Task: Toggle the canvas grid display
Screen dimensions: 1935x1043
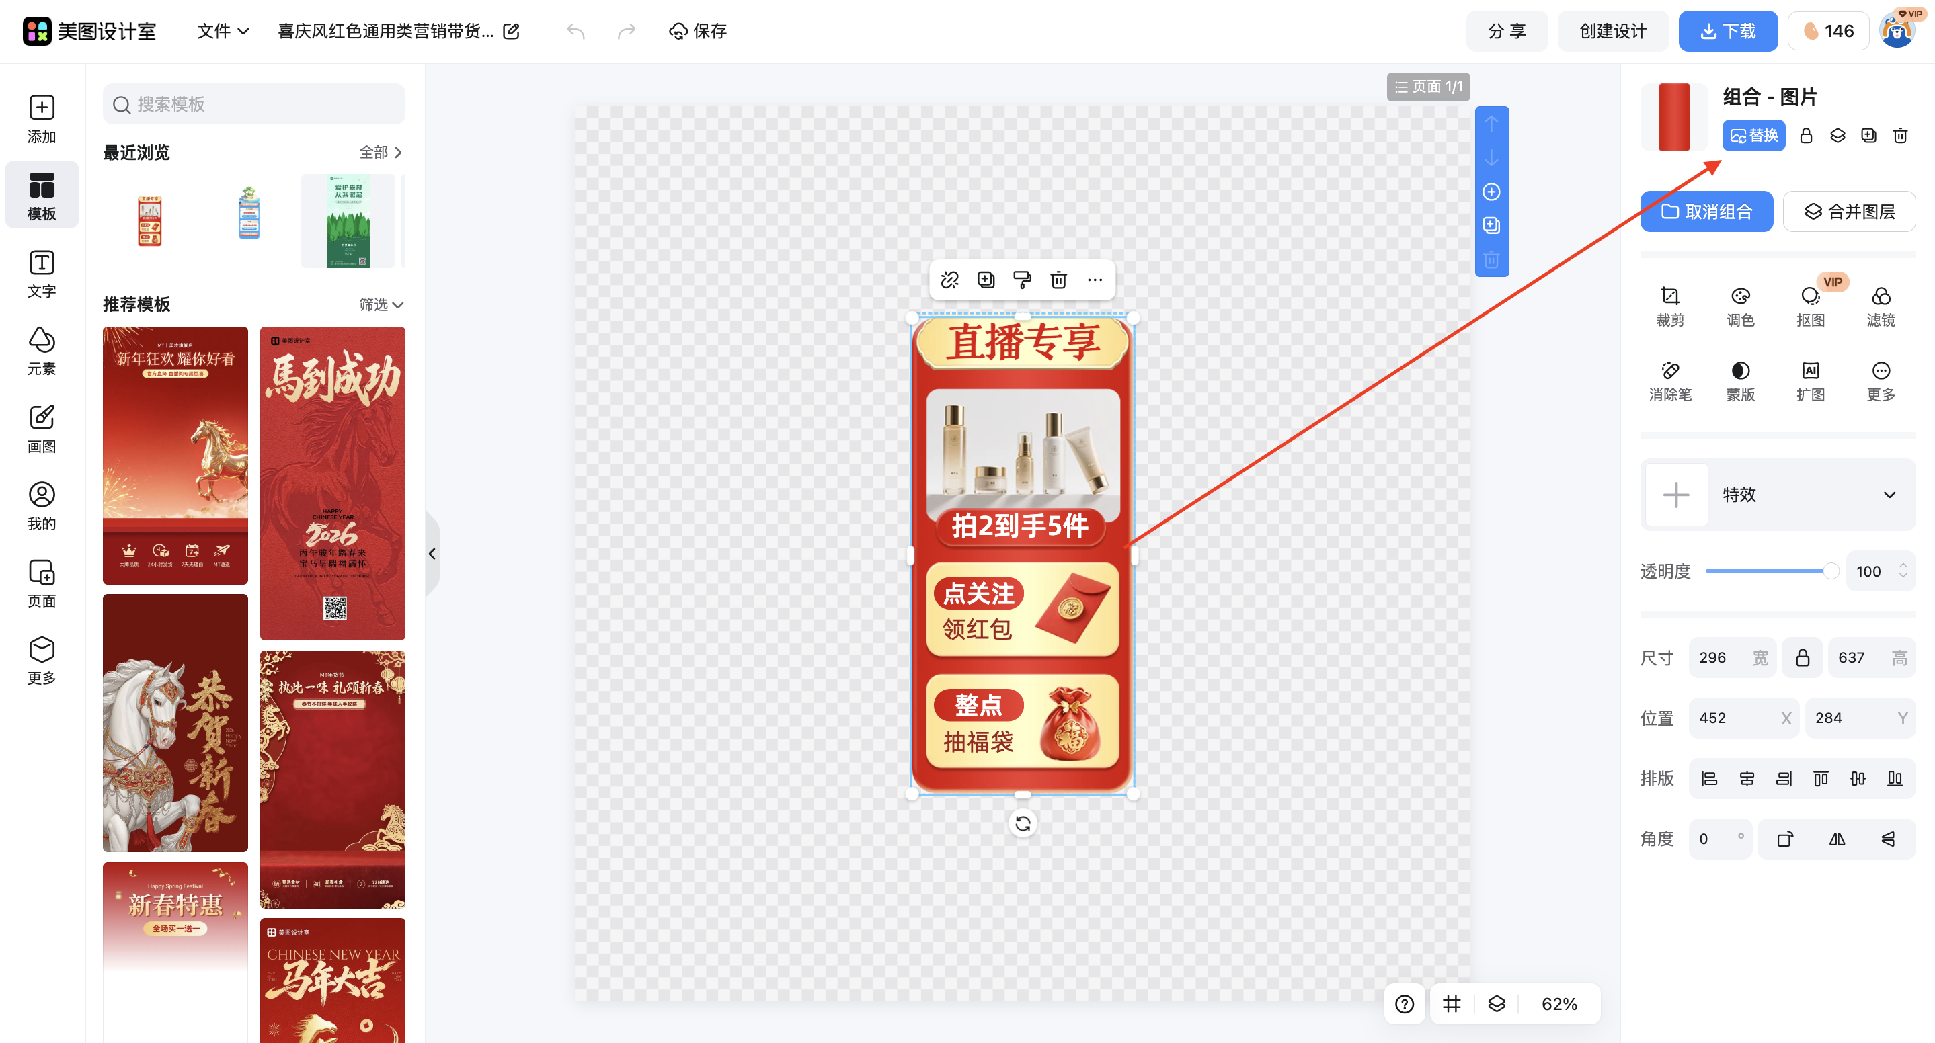Action: click(x=1451, y=1003)
